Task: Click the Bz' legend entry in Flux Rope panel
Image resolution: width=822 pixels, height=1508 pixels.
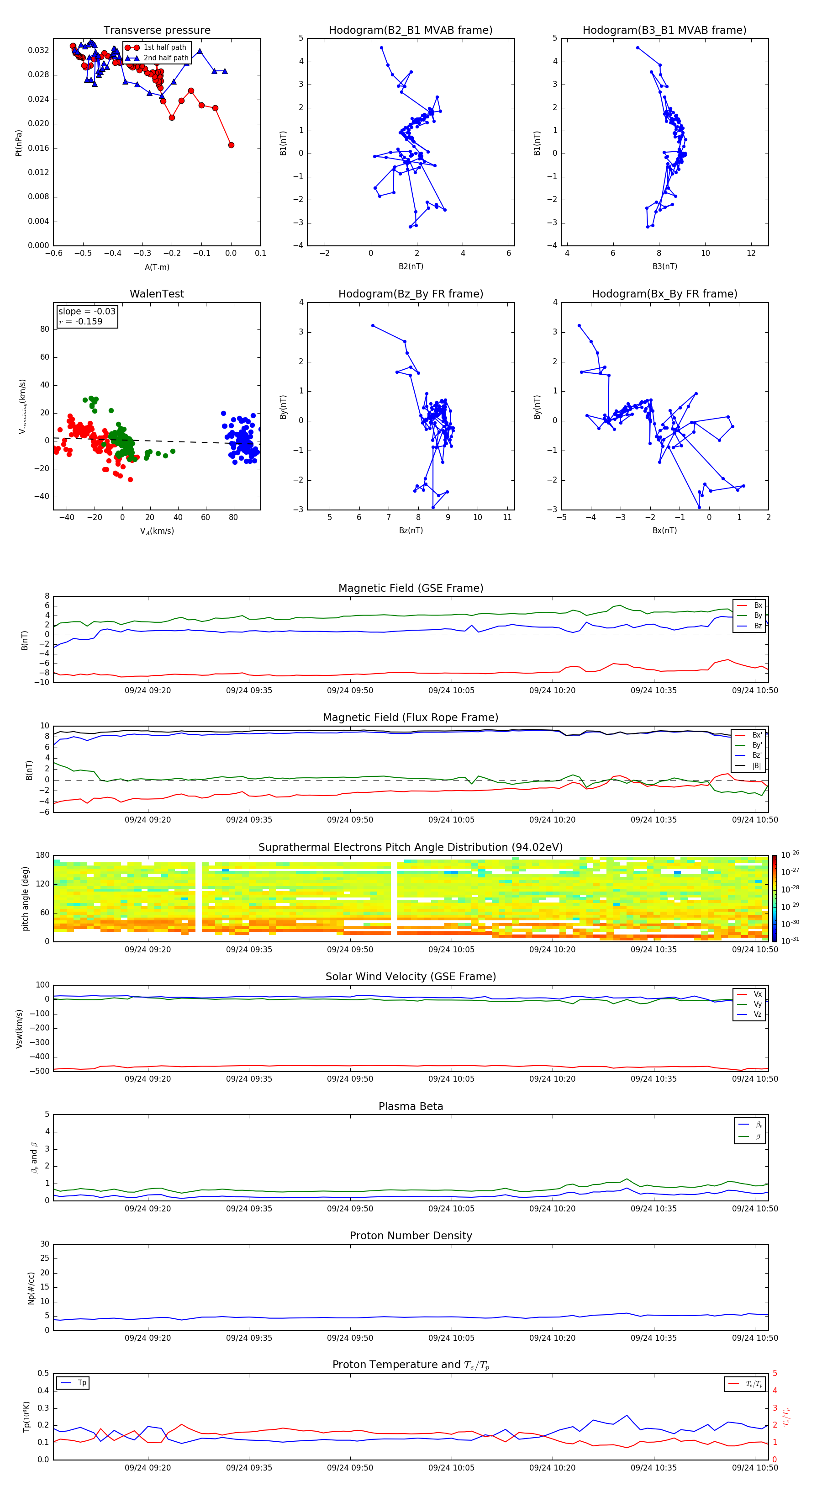Action: (749, 756)
